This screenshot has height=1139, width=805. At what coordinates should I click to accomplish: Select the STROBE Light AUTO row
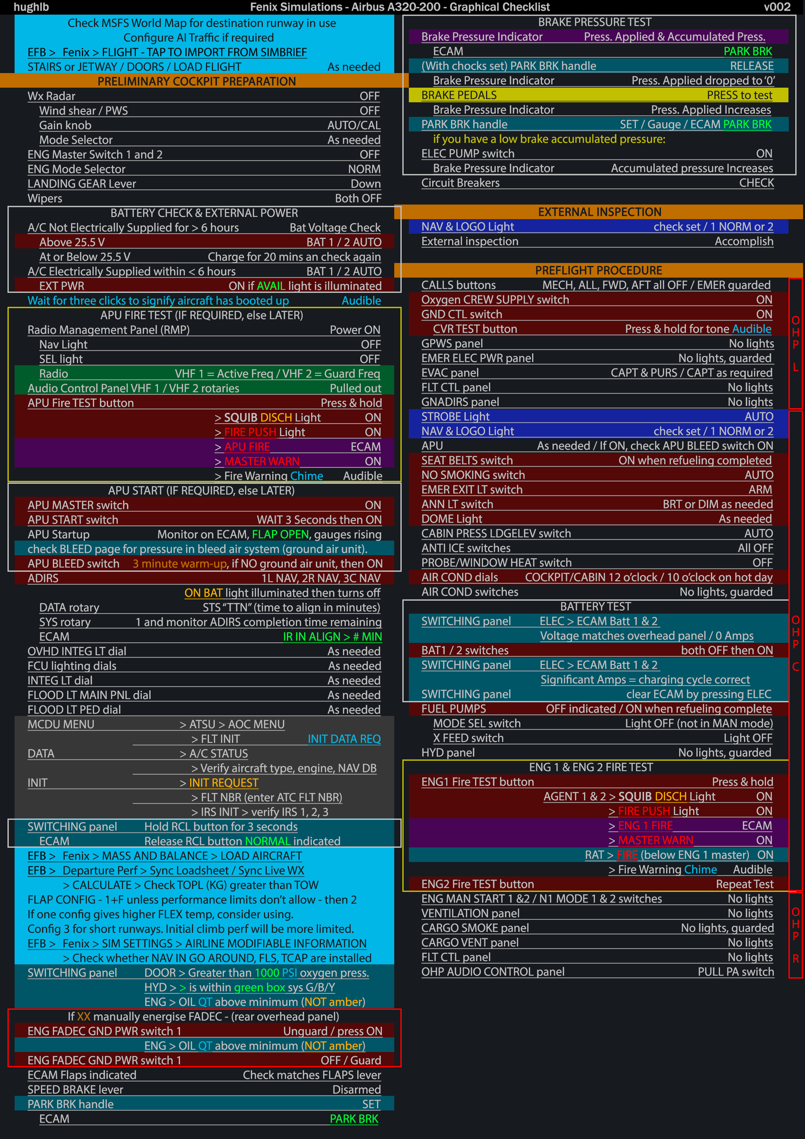click(x=598, y=416)
